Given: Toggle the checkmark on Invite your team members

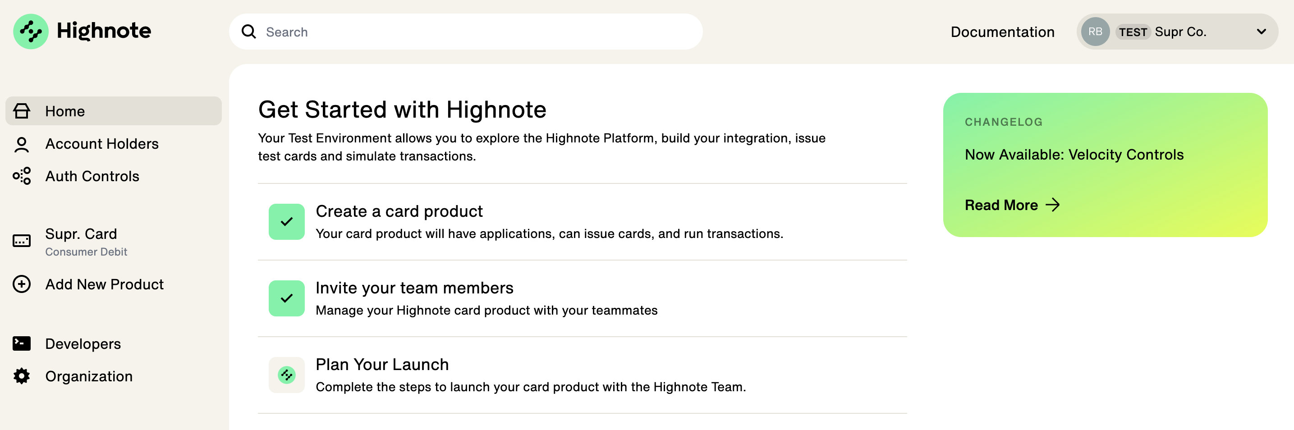Looking at the screenshot, I should tap(287, 298).
